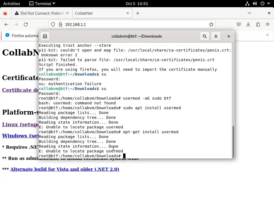274x205 pixels.
Task: Open the network status icon in top bar
Action: (247, 3)
